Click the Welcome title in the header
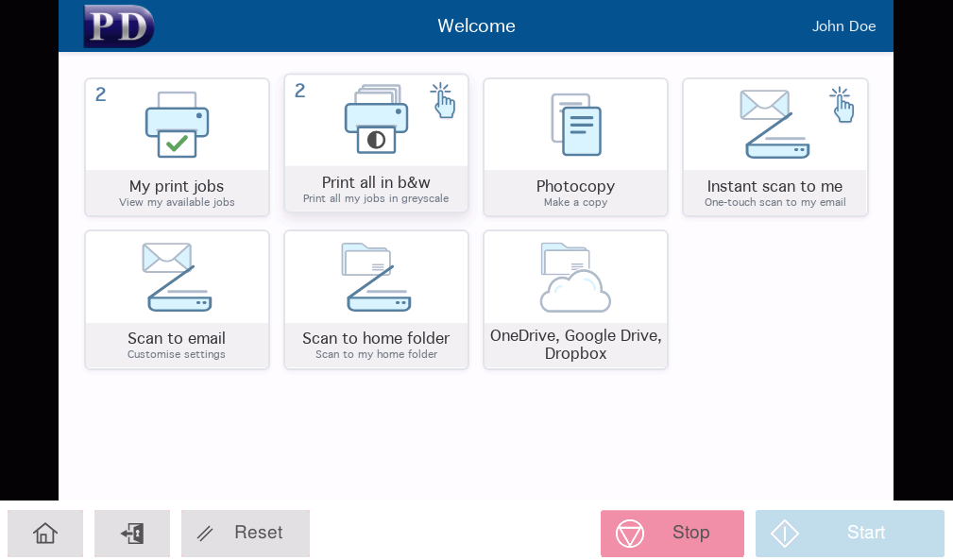Screen dimensions: 953x560 (x=476, y=25)
